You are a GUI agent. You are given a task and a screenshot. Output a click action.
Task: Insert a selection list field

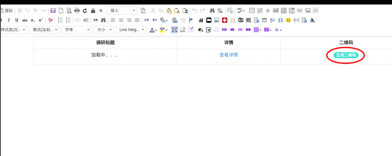coord(292,10)
